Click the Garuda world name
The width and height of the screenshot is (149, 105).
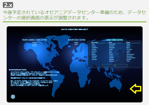[x=94, y=49]
